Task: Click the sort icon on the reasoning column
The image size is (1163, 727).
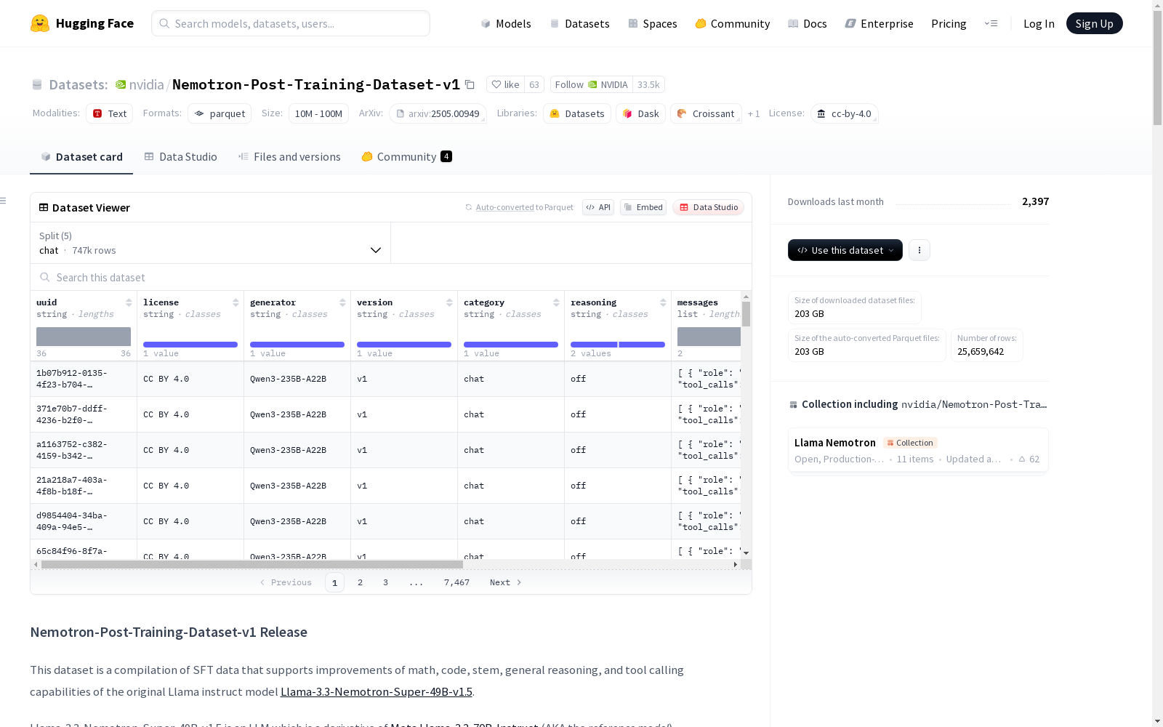Action: point(663,302)
